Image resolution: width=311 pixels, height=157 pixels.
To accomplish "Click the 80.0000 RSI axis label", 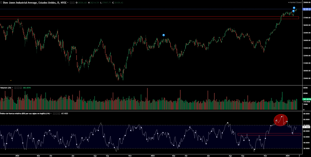I will click(x=307, y=119).
